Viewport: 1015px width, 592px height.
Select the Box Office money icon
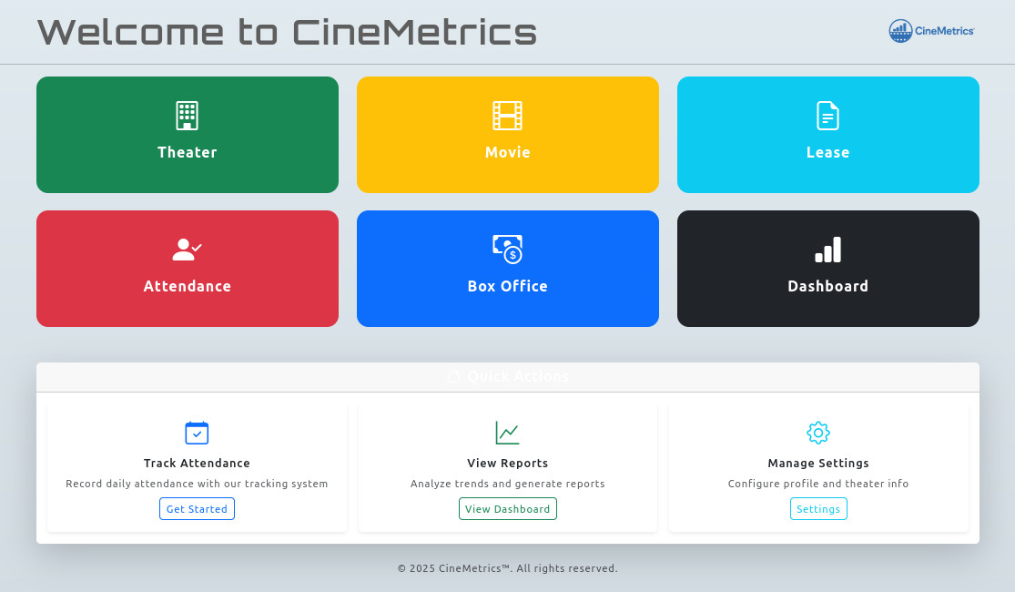click(x=507, y=250)
